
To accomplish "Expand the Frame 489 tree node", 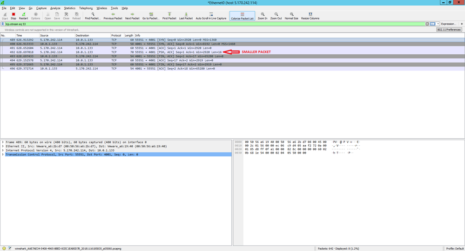I will tap(3, 142).
